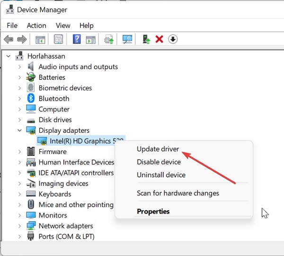Viewport: 284px width, 256px height.
Task: Click Scan for hardware changes monitor icon
Action: point(127,39)
